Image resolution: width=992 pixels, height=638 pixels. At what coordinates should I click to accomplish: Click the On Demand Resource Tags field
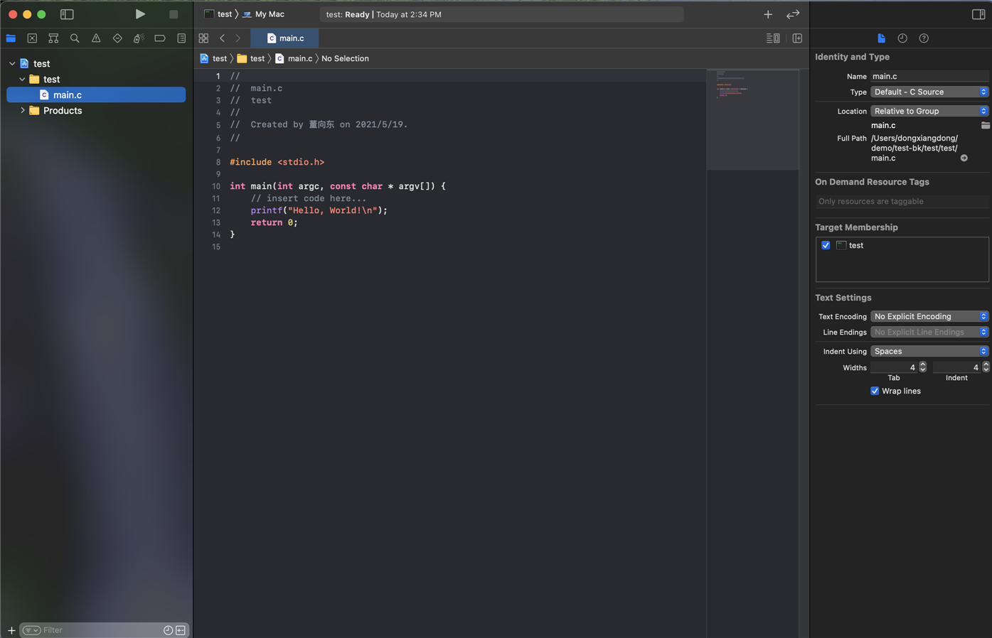point(902,202)
